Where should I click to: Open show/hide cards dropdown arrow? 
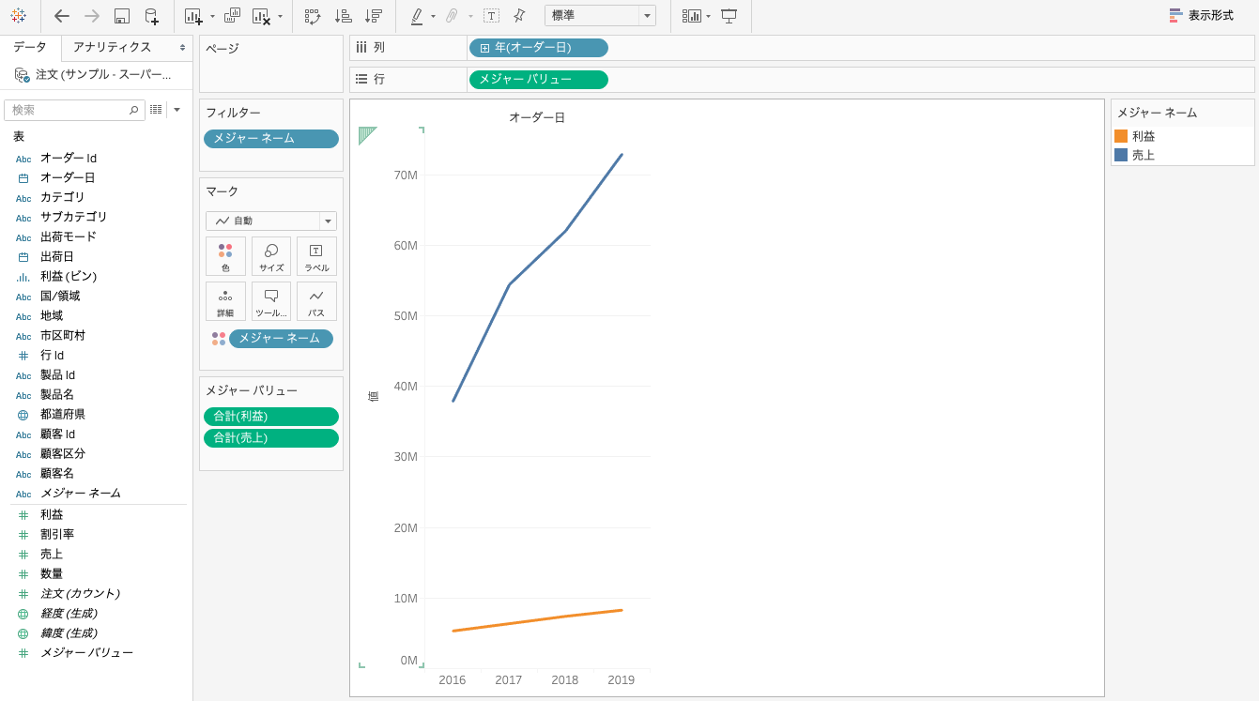tap(708, 17)
